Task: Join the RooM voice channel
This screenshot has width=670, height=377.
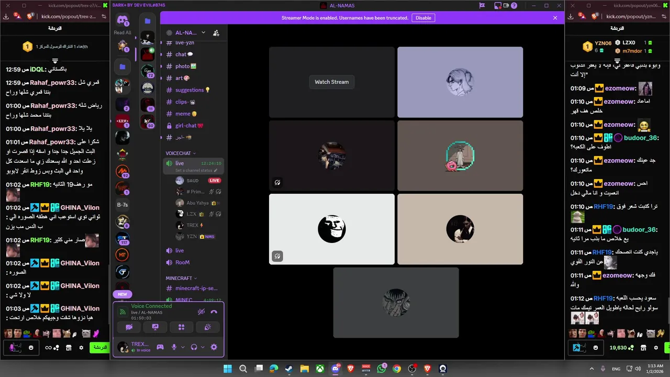Action: click(x=194, y=262)
